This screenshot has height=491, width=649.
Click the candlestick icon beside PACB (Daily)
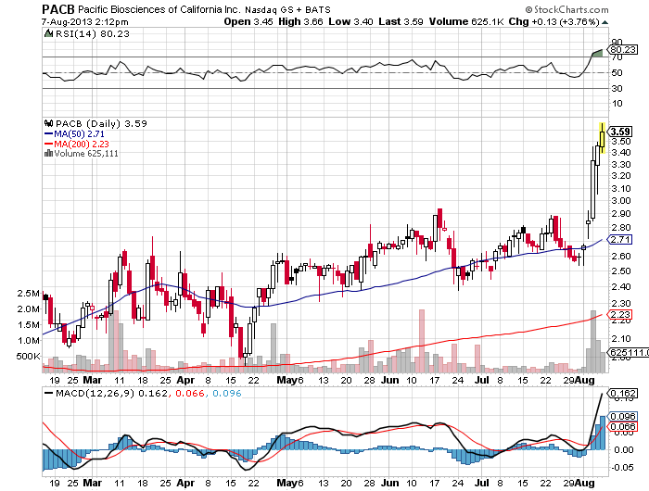coord(48,123)
